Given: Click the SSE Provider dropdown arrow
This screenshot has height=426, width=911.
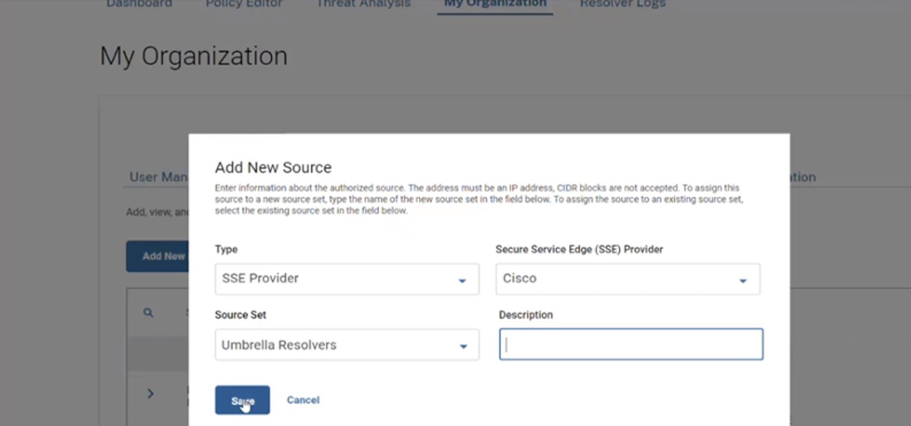Looking at the screenshot, I should (742, 279).
